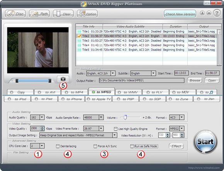Switch to the Copy tab
Screen dimensions: 224x171
point(20,92)
